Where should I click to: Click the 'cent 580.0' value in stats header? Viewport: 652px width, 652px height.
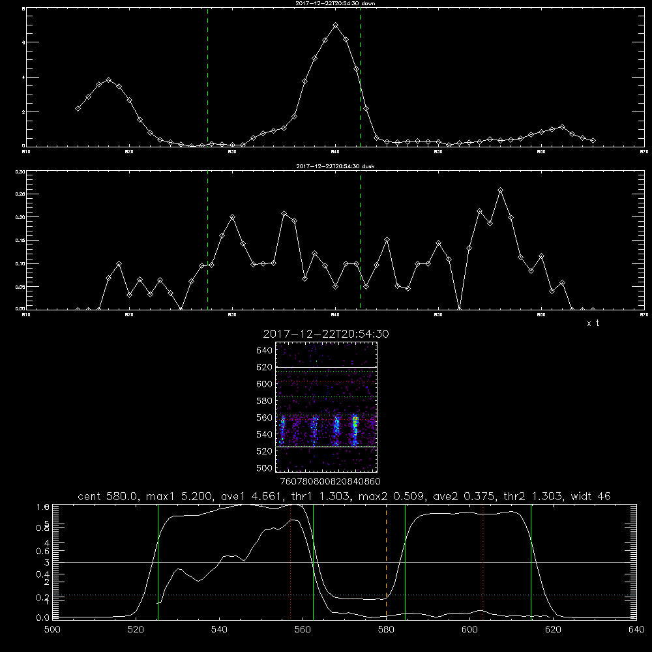108,496
